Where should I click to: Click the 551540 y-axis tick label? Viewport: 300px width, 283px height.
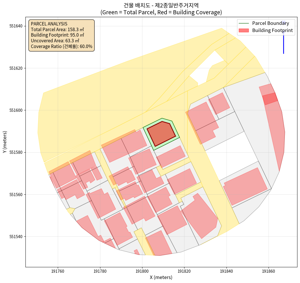[x=16, y=237]
